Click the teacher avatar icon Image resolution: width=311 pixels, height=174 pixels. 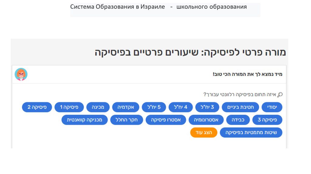pyautogui.click(x=21, y=74)
